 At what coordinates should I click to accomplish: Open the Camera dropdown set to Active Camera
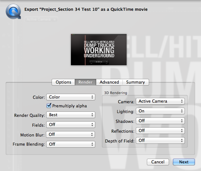coord(160,101)
